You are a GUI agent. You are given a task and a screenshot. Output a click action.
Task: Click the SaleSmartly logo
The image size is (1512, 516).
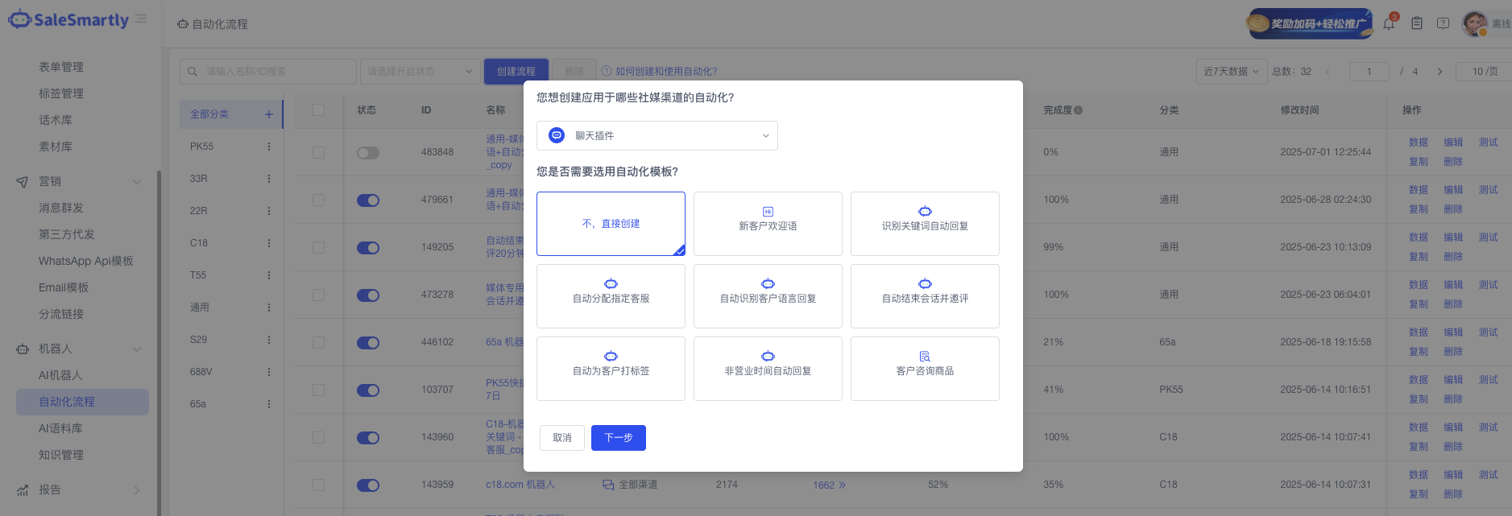(68, 20)
